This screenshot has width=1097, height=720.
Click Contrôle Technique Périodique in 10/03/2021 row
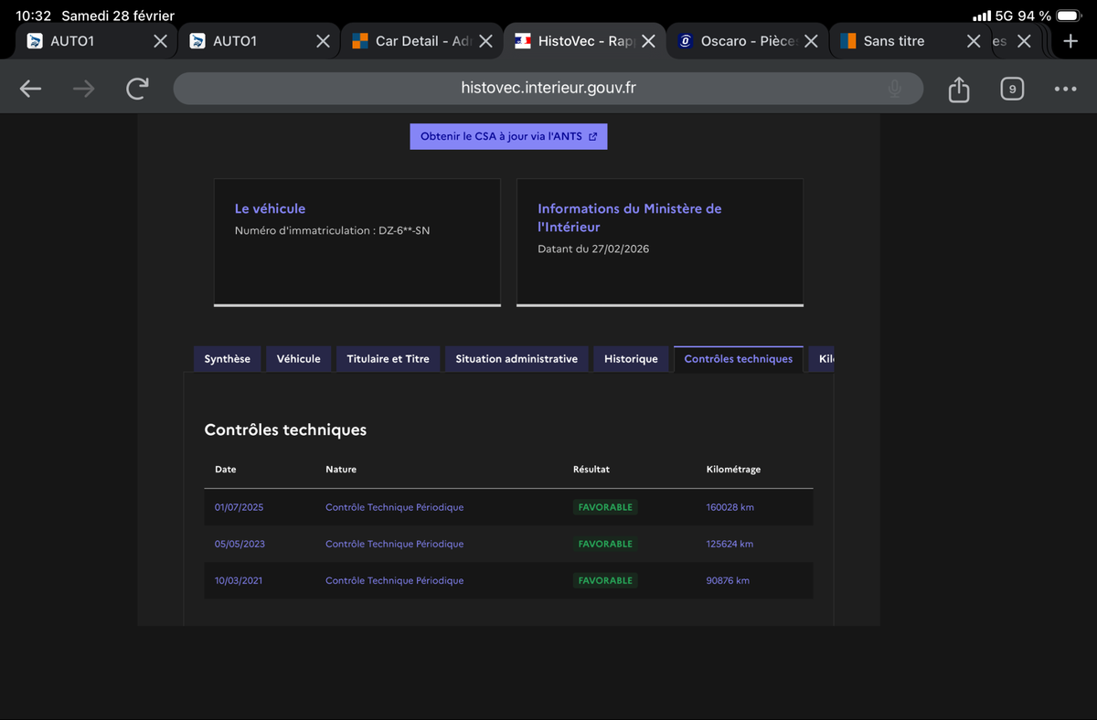click(395, 580)
